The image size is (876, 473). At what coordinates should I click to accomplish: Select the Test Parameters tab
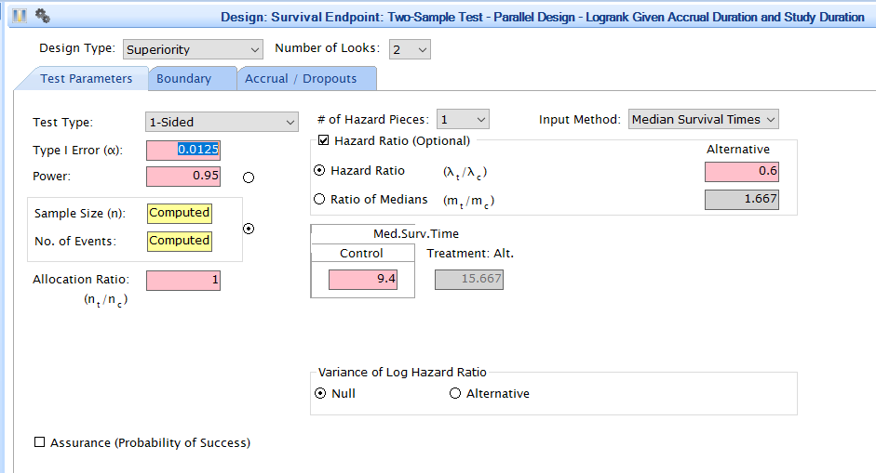tap(86, 79)
